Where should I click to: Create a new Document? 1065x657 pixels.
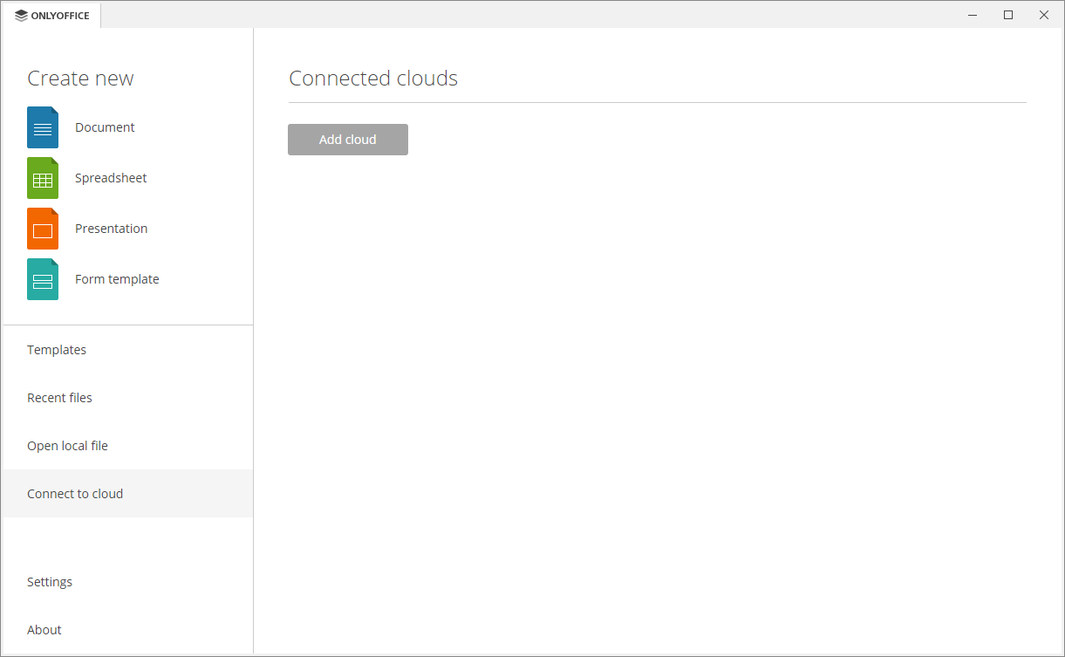[105, 127]
